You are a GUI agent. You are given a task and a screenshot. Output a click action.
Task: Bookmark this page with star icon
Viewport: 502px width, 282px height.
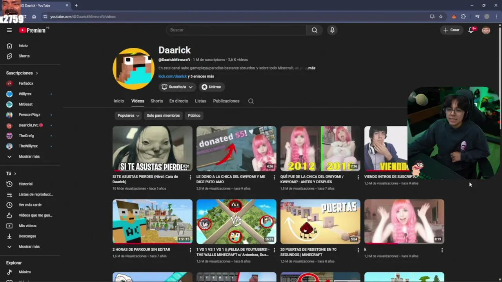click(x=441, y=16)
